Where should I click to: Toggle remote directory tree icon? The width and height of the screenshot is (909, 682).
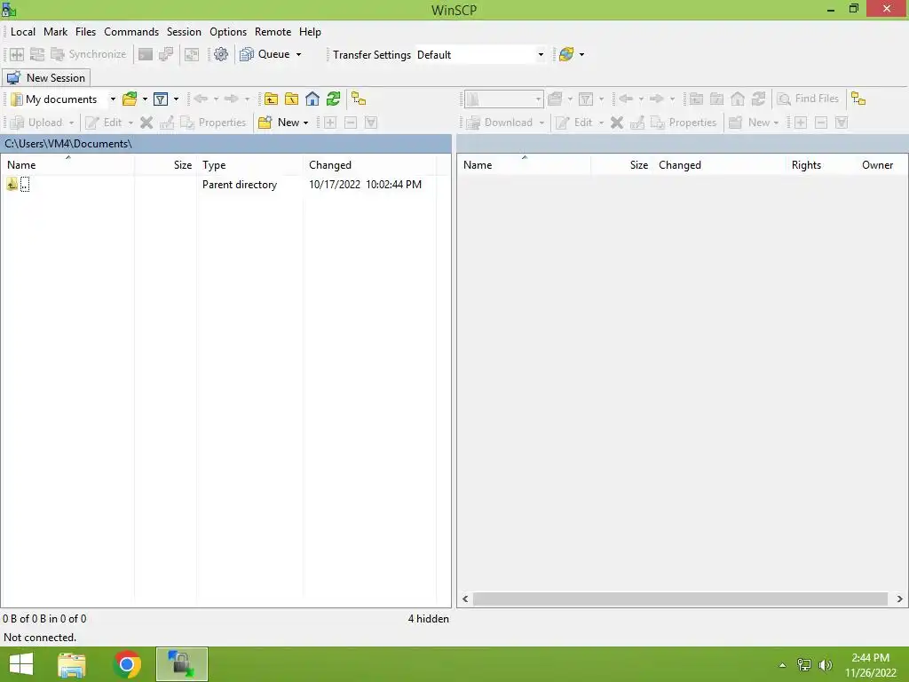coord(858,99)
